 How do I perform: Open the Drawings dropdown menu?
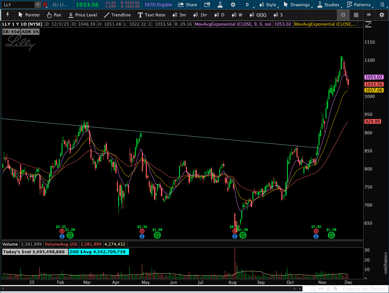coord(298,5)
